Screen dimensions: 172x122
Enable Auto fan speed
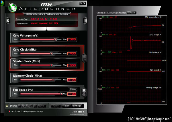coord(73,90)
